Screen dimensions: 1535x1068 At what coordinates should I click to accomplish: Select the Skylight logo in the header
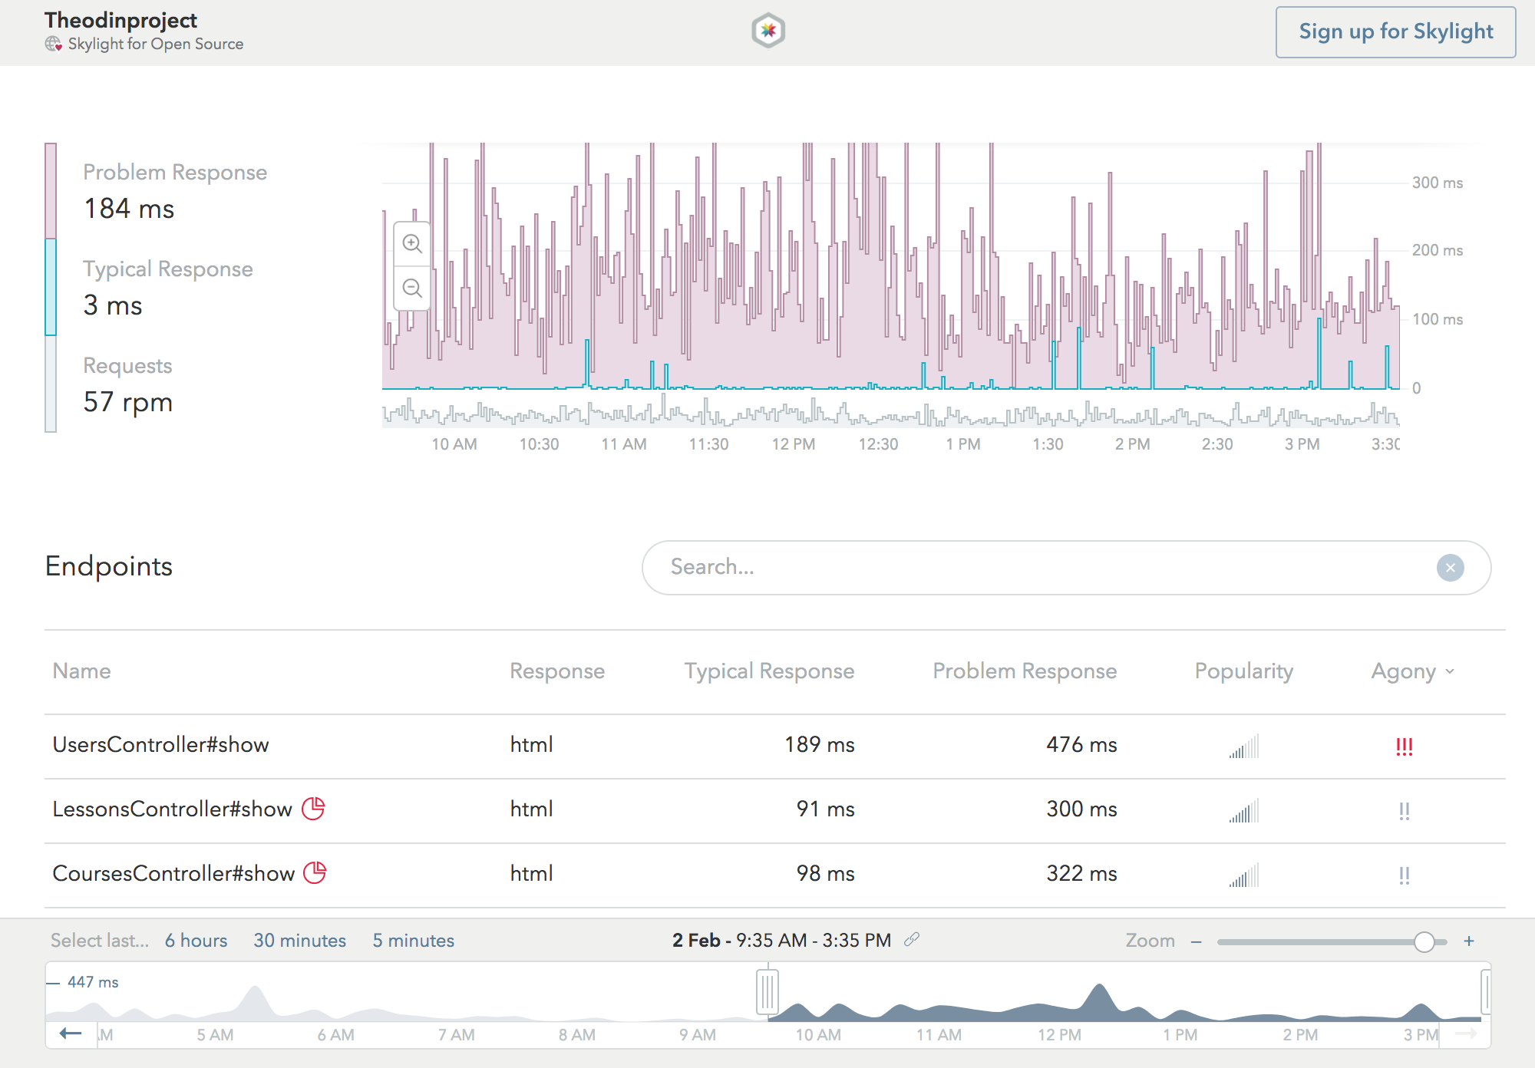tap(767, 31)
